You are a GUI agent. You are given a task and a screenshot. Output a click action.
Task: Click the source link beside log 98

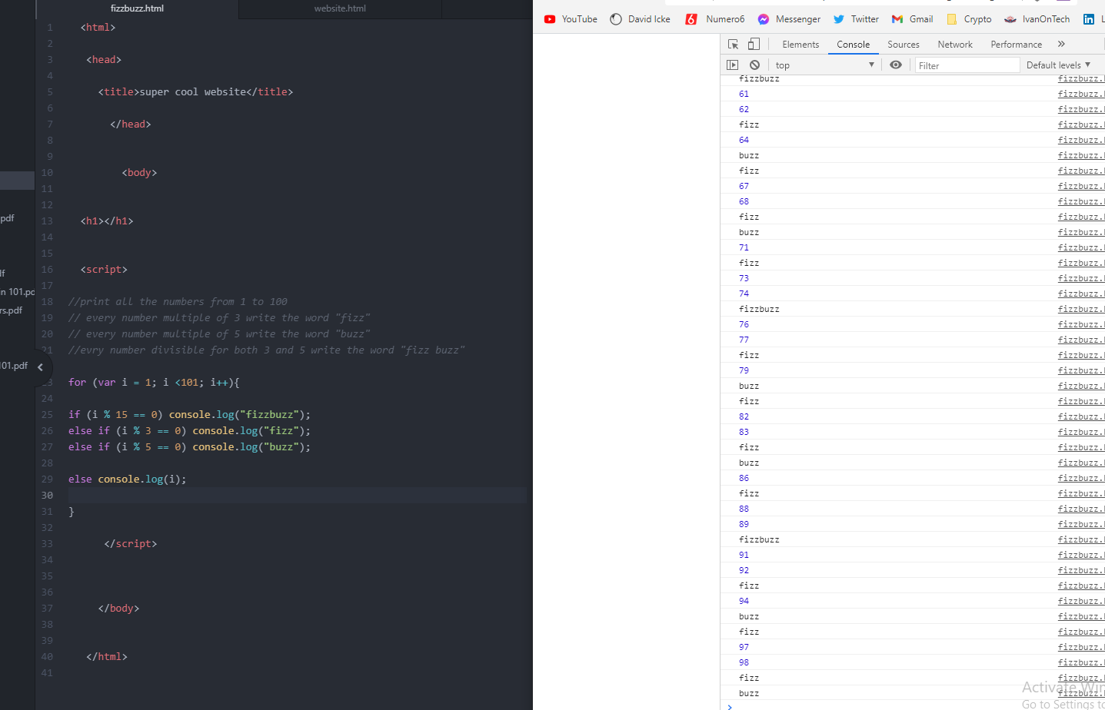pyautogui.click(x=1081, y=662)
